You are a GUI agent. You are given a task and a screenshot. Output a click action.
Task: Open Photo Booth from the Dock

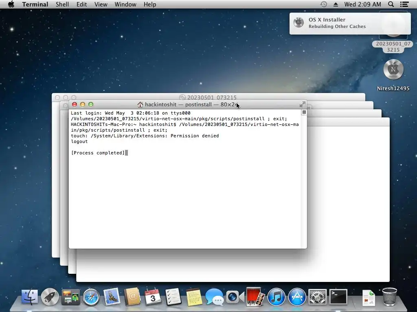point(255,297)
